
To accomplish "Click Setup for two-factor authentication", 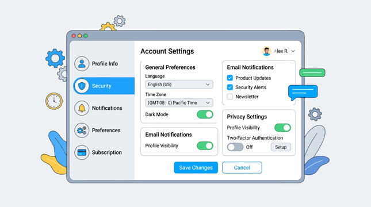I will pos(281,147).
